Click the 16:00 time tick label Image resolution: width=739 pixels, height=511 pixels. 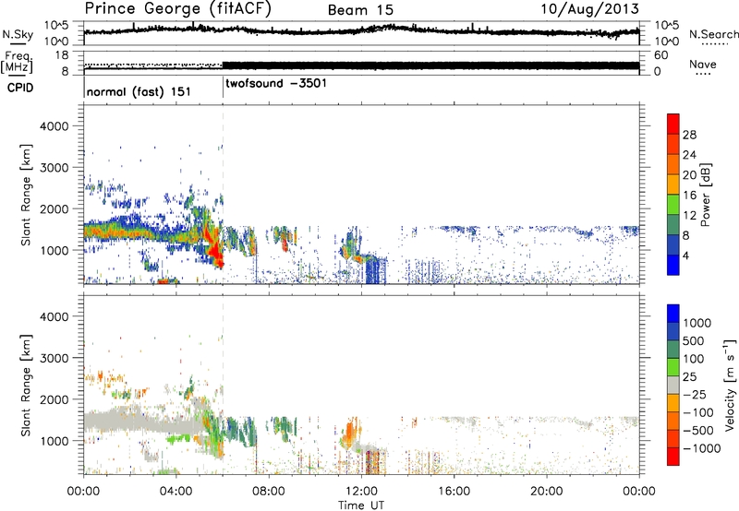pyautogui.click(x=454, y=491)
